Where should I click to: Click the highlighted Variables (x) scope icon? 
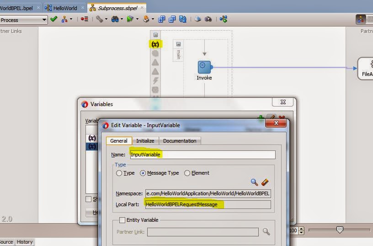(x=155, y=44)
